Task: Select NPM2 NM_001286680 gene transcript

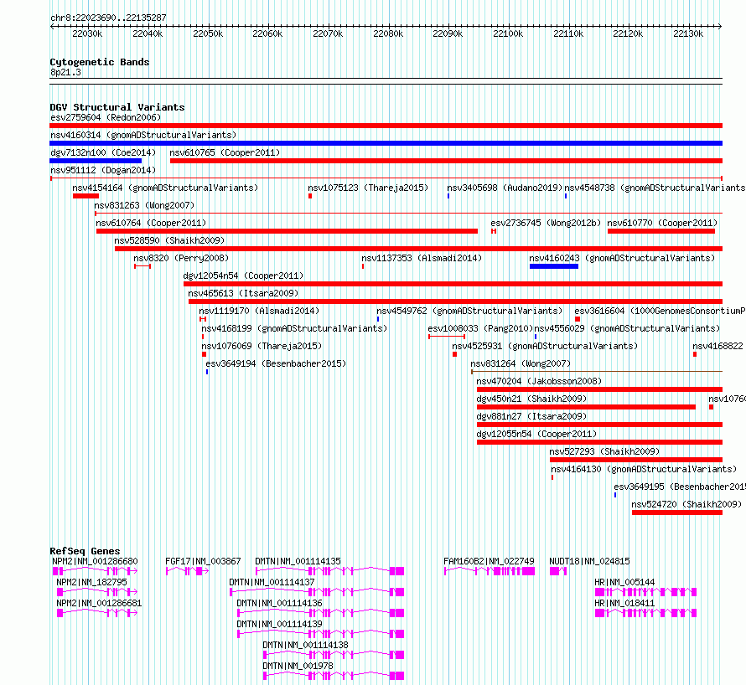Action: pos(96,571)
